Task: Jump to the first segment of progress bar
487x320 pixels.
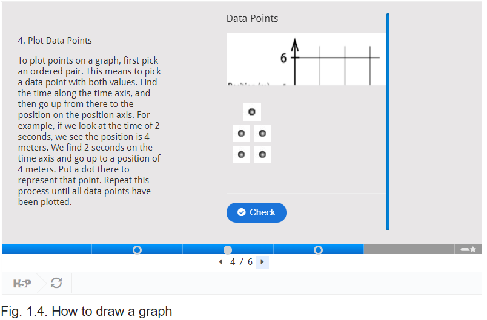Action: (x=47, y=249)
